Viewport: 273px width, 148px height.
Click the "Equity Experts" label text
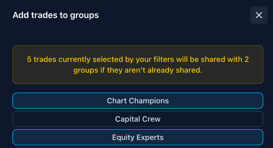click(x=138, y=137)
